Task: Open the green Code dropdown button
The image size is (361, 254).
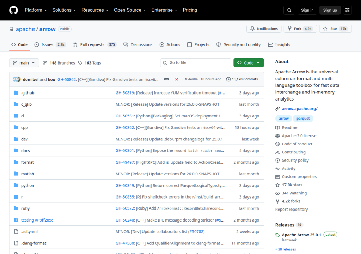Action: (x=249, y=63)
